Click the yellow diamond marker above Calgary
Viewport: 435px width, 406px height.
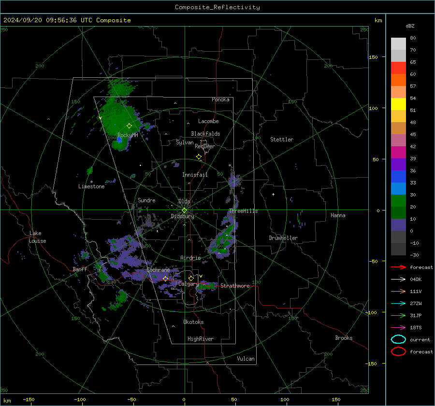(x=191, y=278)
